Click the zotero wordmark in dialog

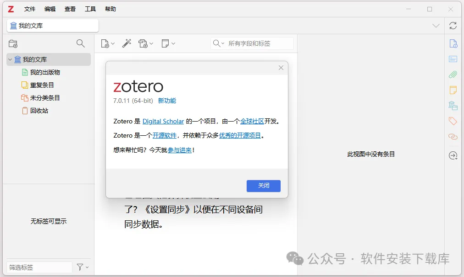[138, 86]
